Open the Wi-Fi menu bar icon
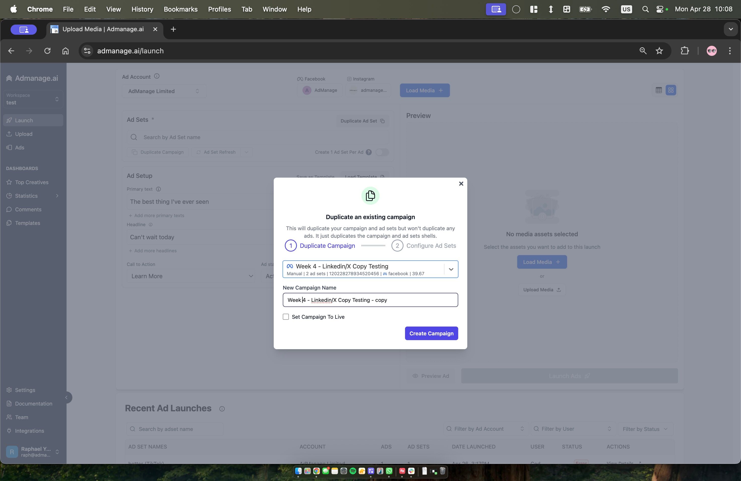 click(606, 9)
